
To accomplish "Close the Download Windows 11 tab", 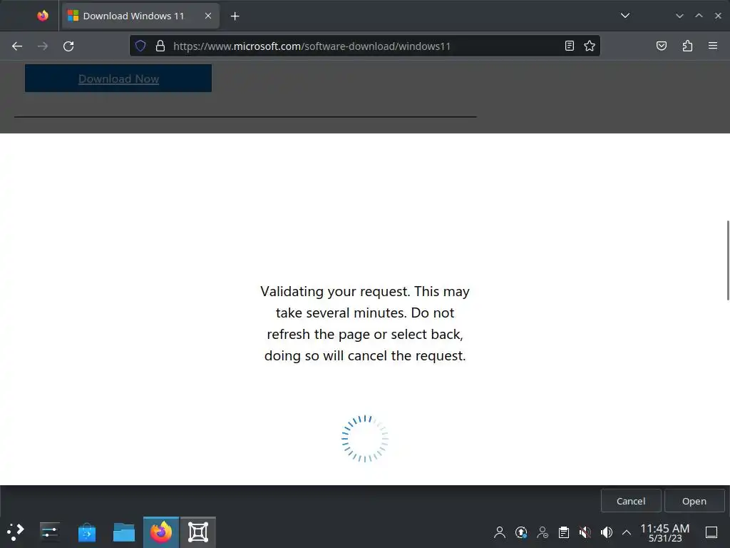I will tap(208, 16).
